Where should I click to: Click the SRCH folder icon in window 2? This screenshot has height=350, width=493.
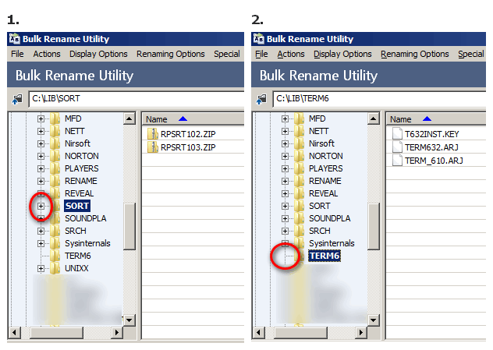[x=300, y=231]
